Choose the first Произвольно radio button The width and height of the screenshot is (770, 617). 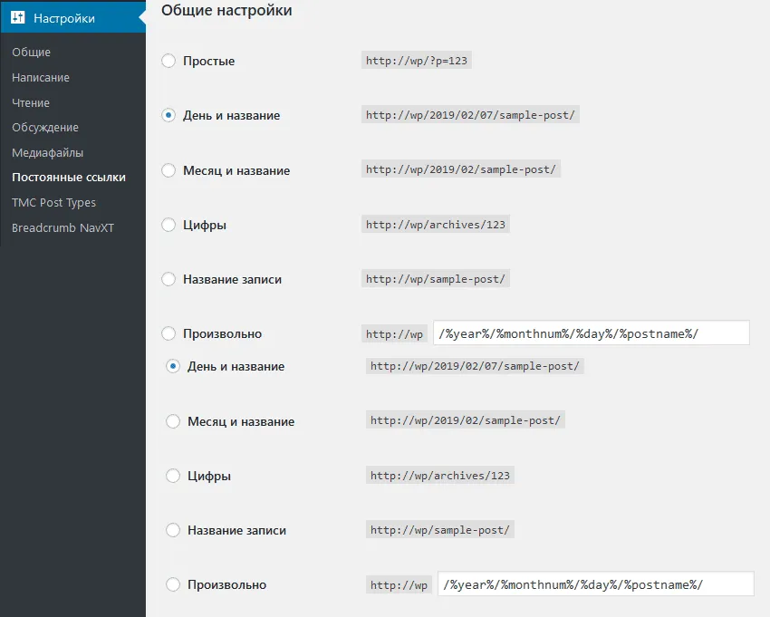coord(168,333)
